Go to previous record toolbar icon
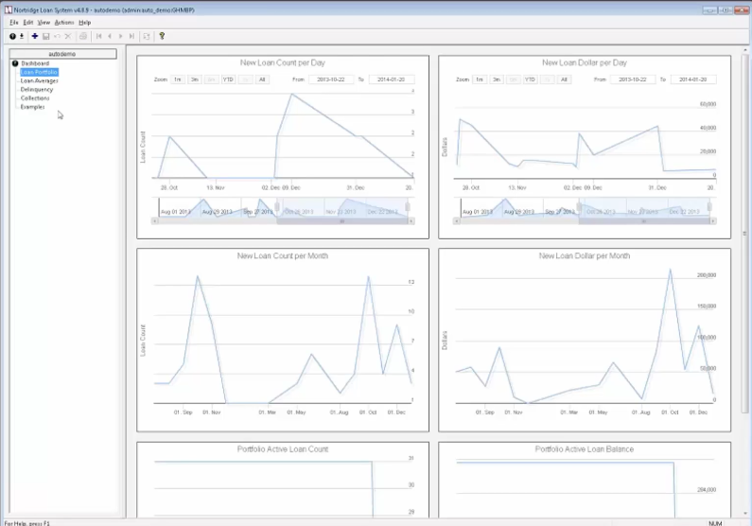The width and height of the screenshot is (752, 526). [x=110, y=36]
